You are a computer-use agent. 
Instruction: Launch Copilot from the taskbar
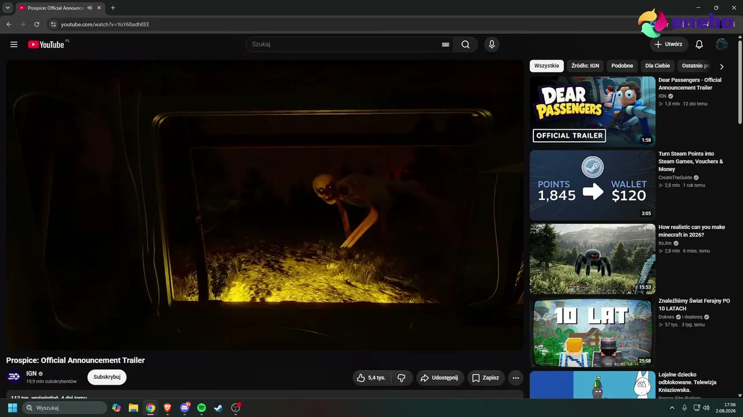[x=117, y=408]
